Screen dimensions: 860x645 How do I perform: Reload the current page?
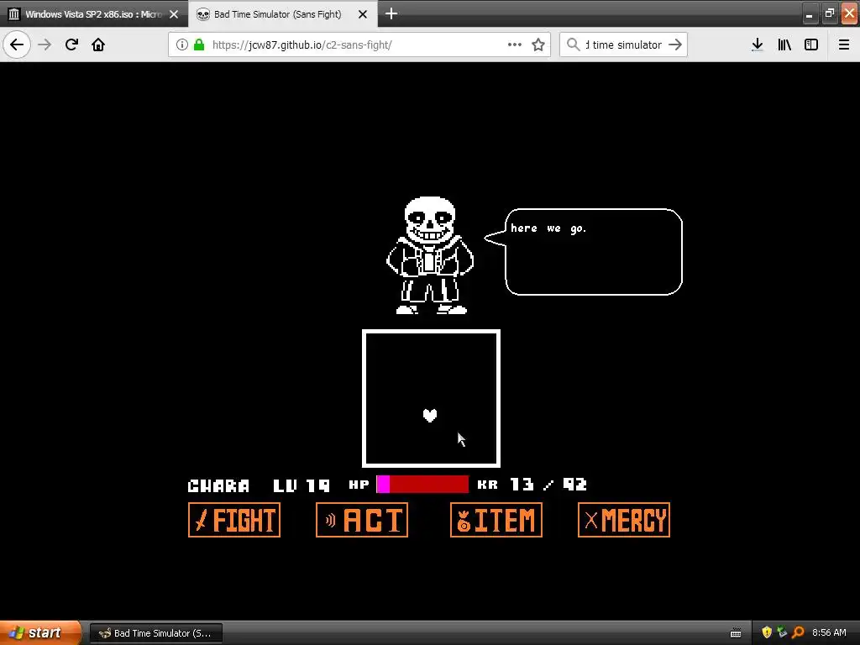(x=71, y=45)
